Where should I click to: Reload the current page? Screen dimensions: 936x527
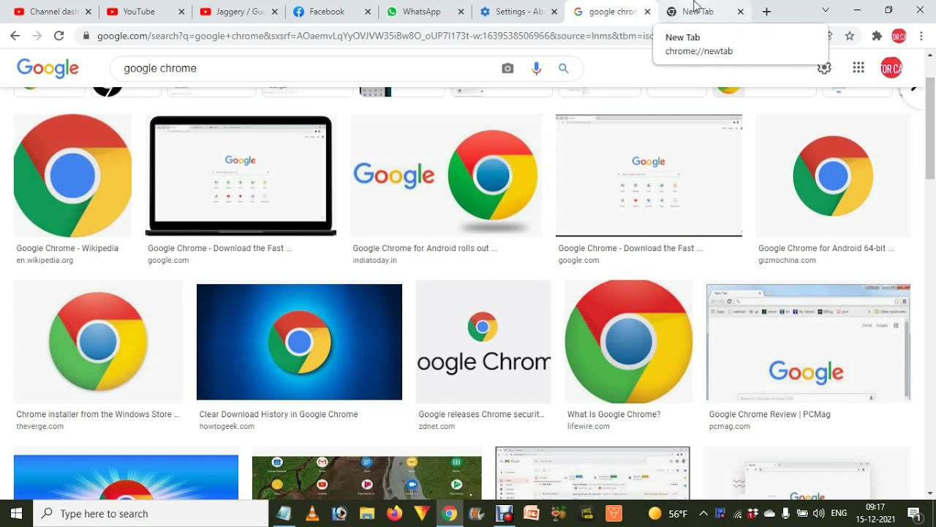(59, 35)
